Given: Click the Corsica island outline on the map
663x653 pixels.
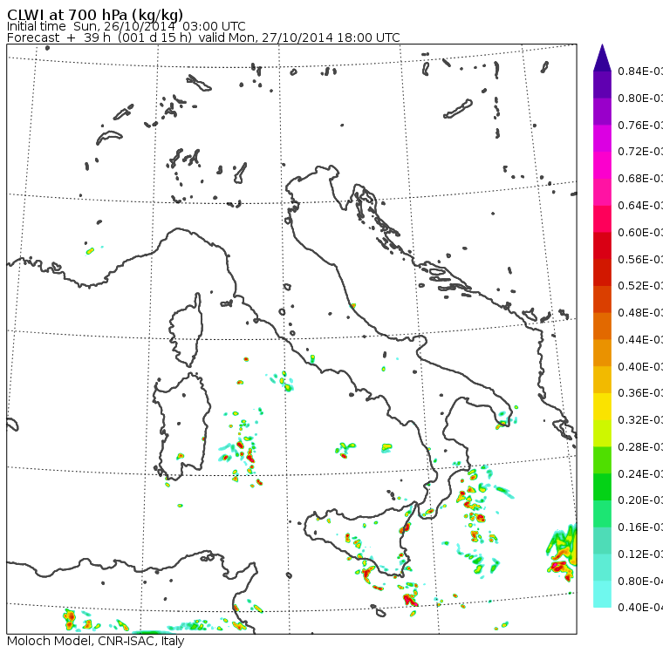Looking at the screenshot, I should coord(187,330).
